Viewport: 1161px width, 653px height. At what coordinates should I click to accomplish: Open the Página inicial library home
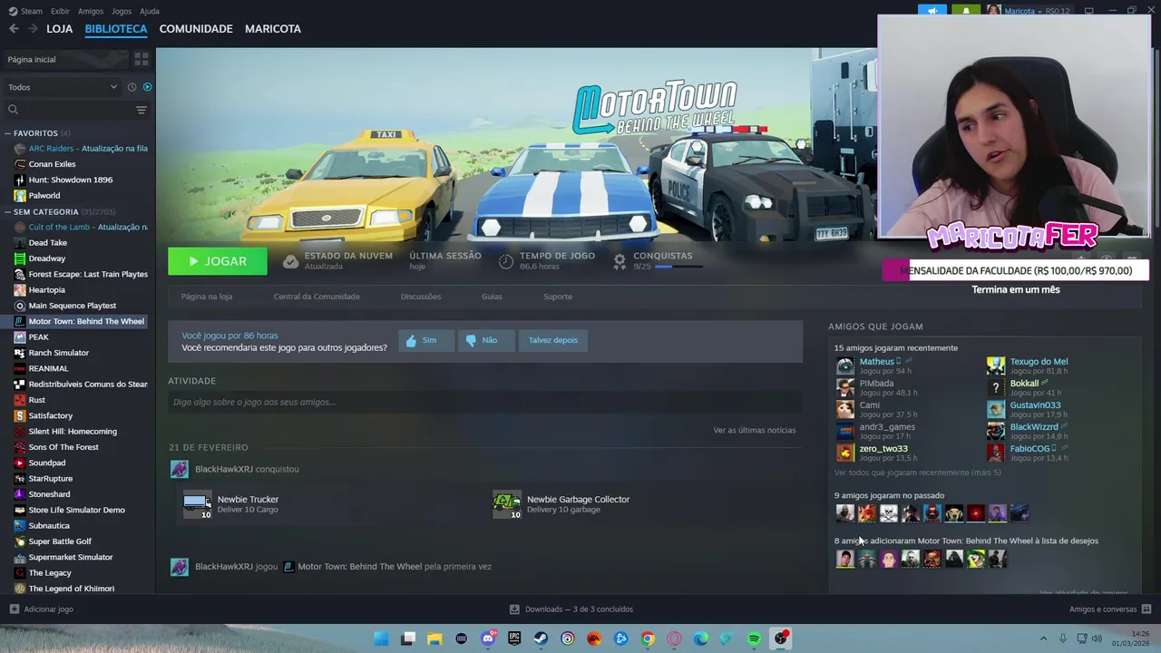(x=63, y=59)
